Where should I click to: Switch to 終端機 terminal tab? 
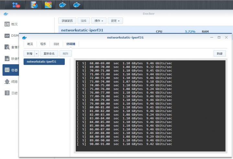pos(71,44)
